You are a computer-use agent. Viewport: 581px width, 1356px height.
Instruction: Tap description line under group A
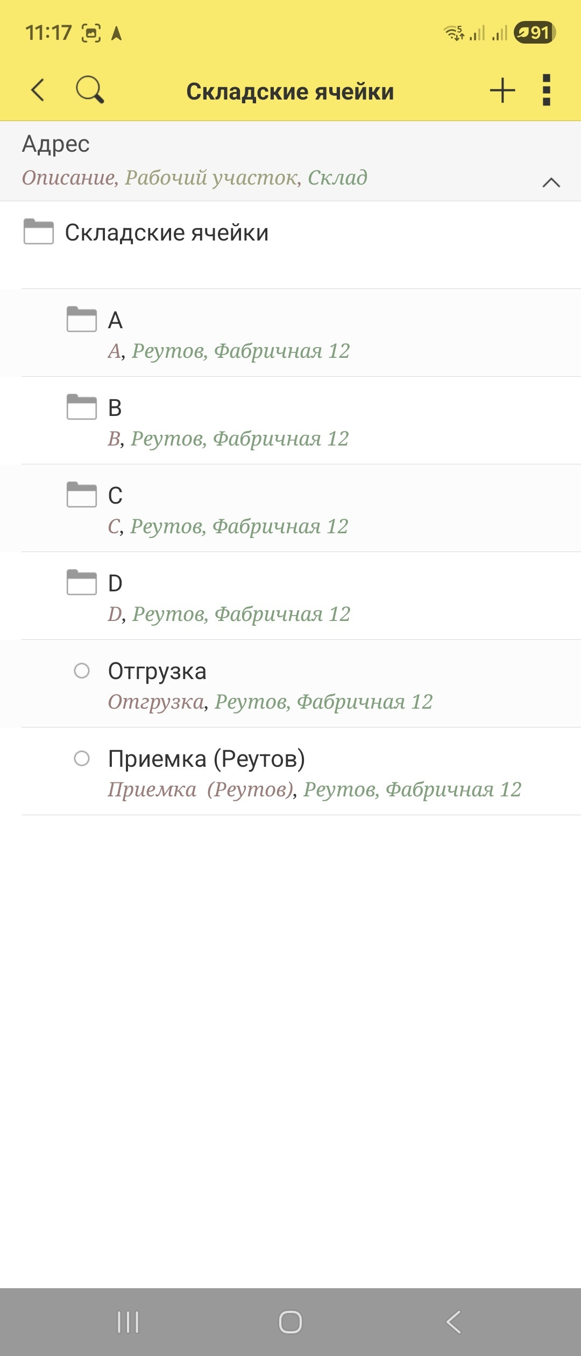(229, 351)
